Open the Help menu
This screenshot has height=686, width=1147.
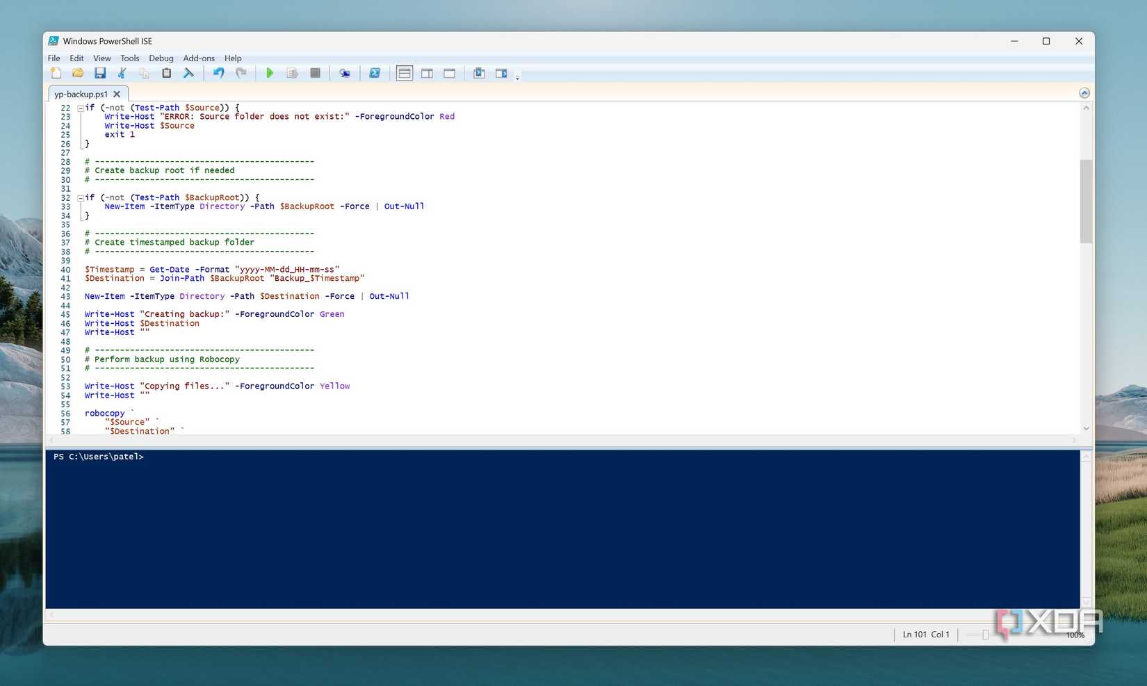(x=233, y=58)
